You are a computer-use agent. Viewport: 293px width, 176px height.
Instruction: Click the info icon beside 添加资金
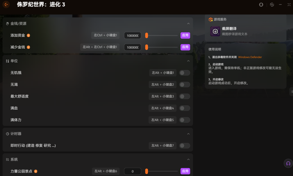[x=28, y=35]
